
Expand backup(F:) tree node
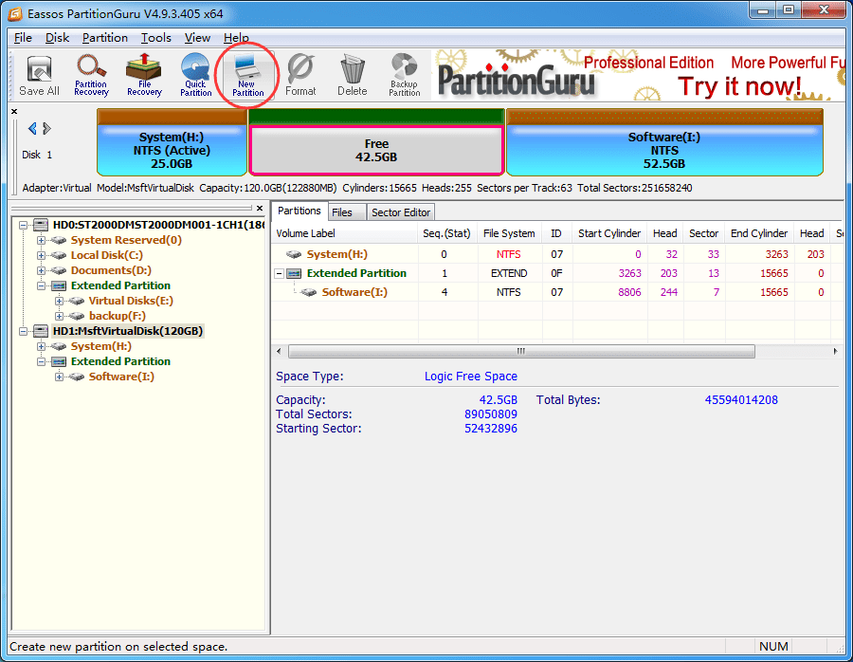click(59, 316)
